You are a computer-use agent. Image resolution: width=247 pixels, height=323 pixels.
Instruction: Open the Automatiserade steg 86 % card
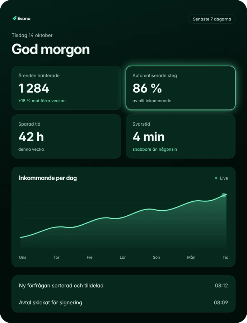181,88
